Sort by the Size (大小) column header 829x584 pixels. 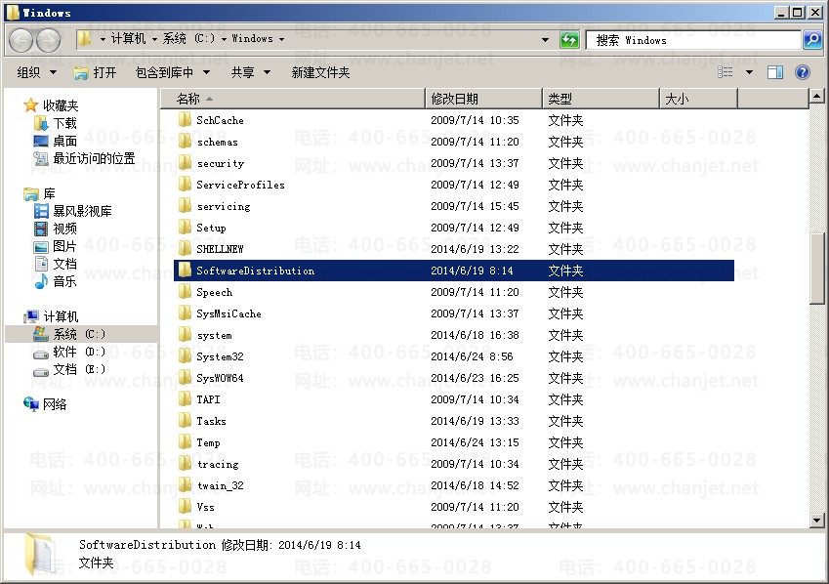698,99
